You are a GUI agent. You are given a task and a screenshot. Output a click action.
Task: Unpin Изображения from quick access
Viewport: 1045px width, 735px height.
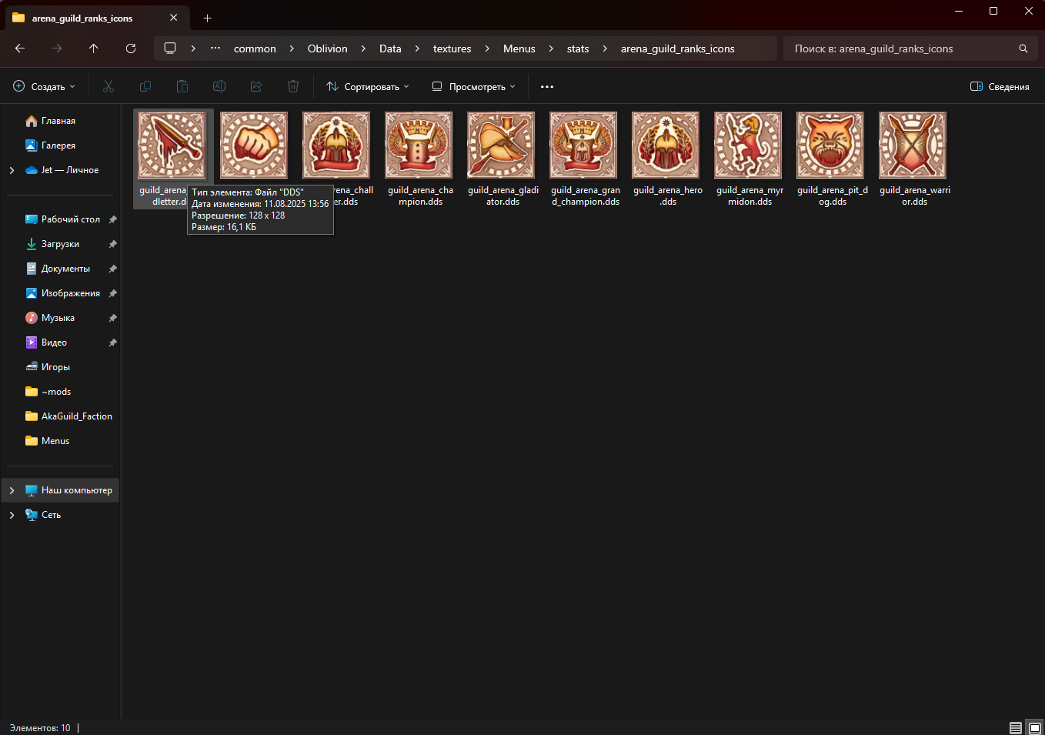(112, 293)
